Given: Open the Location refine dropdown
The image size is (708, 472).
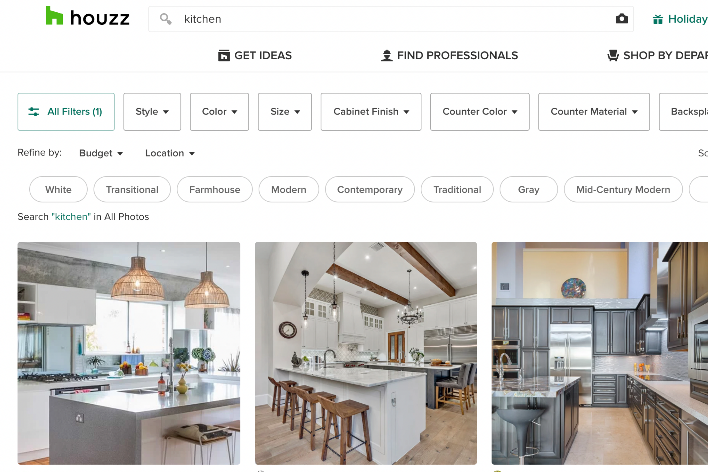Looking at the screenshot, I should pyautogui.click(x=170, y=153).
